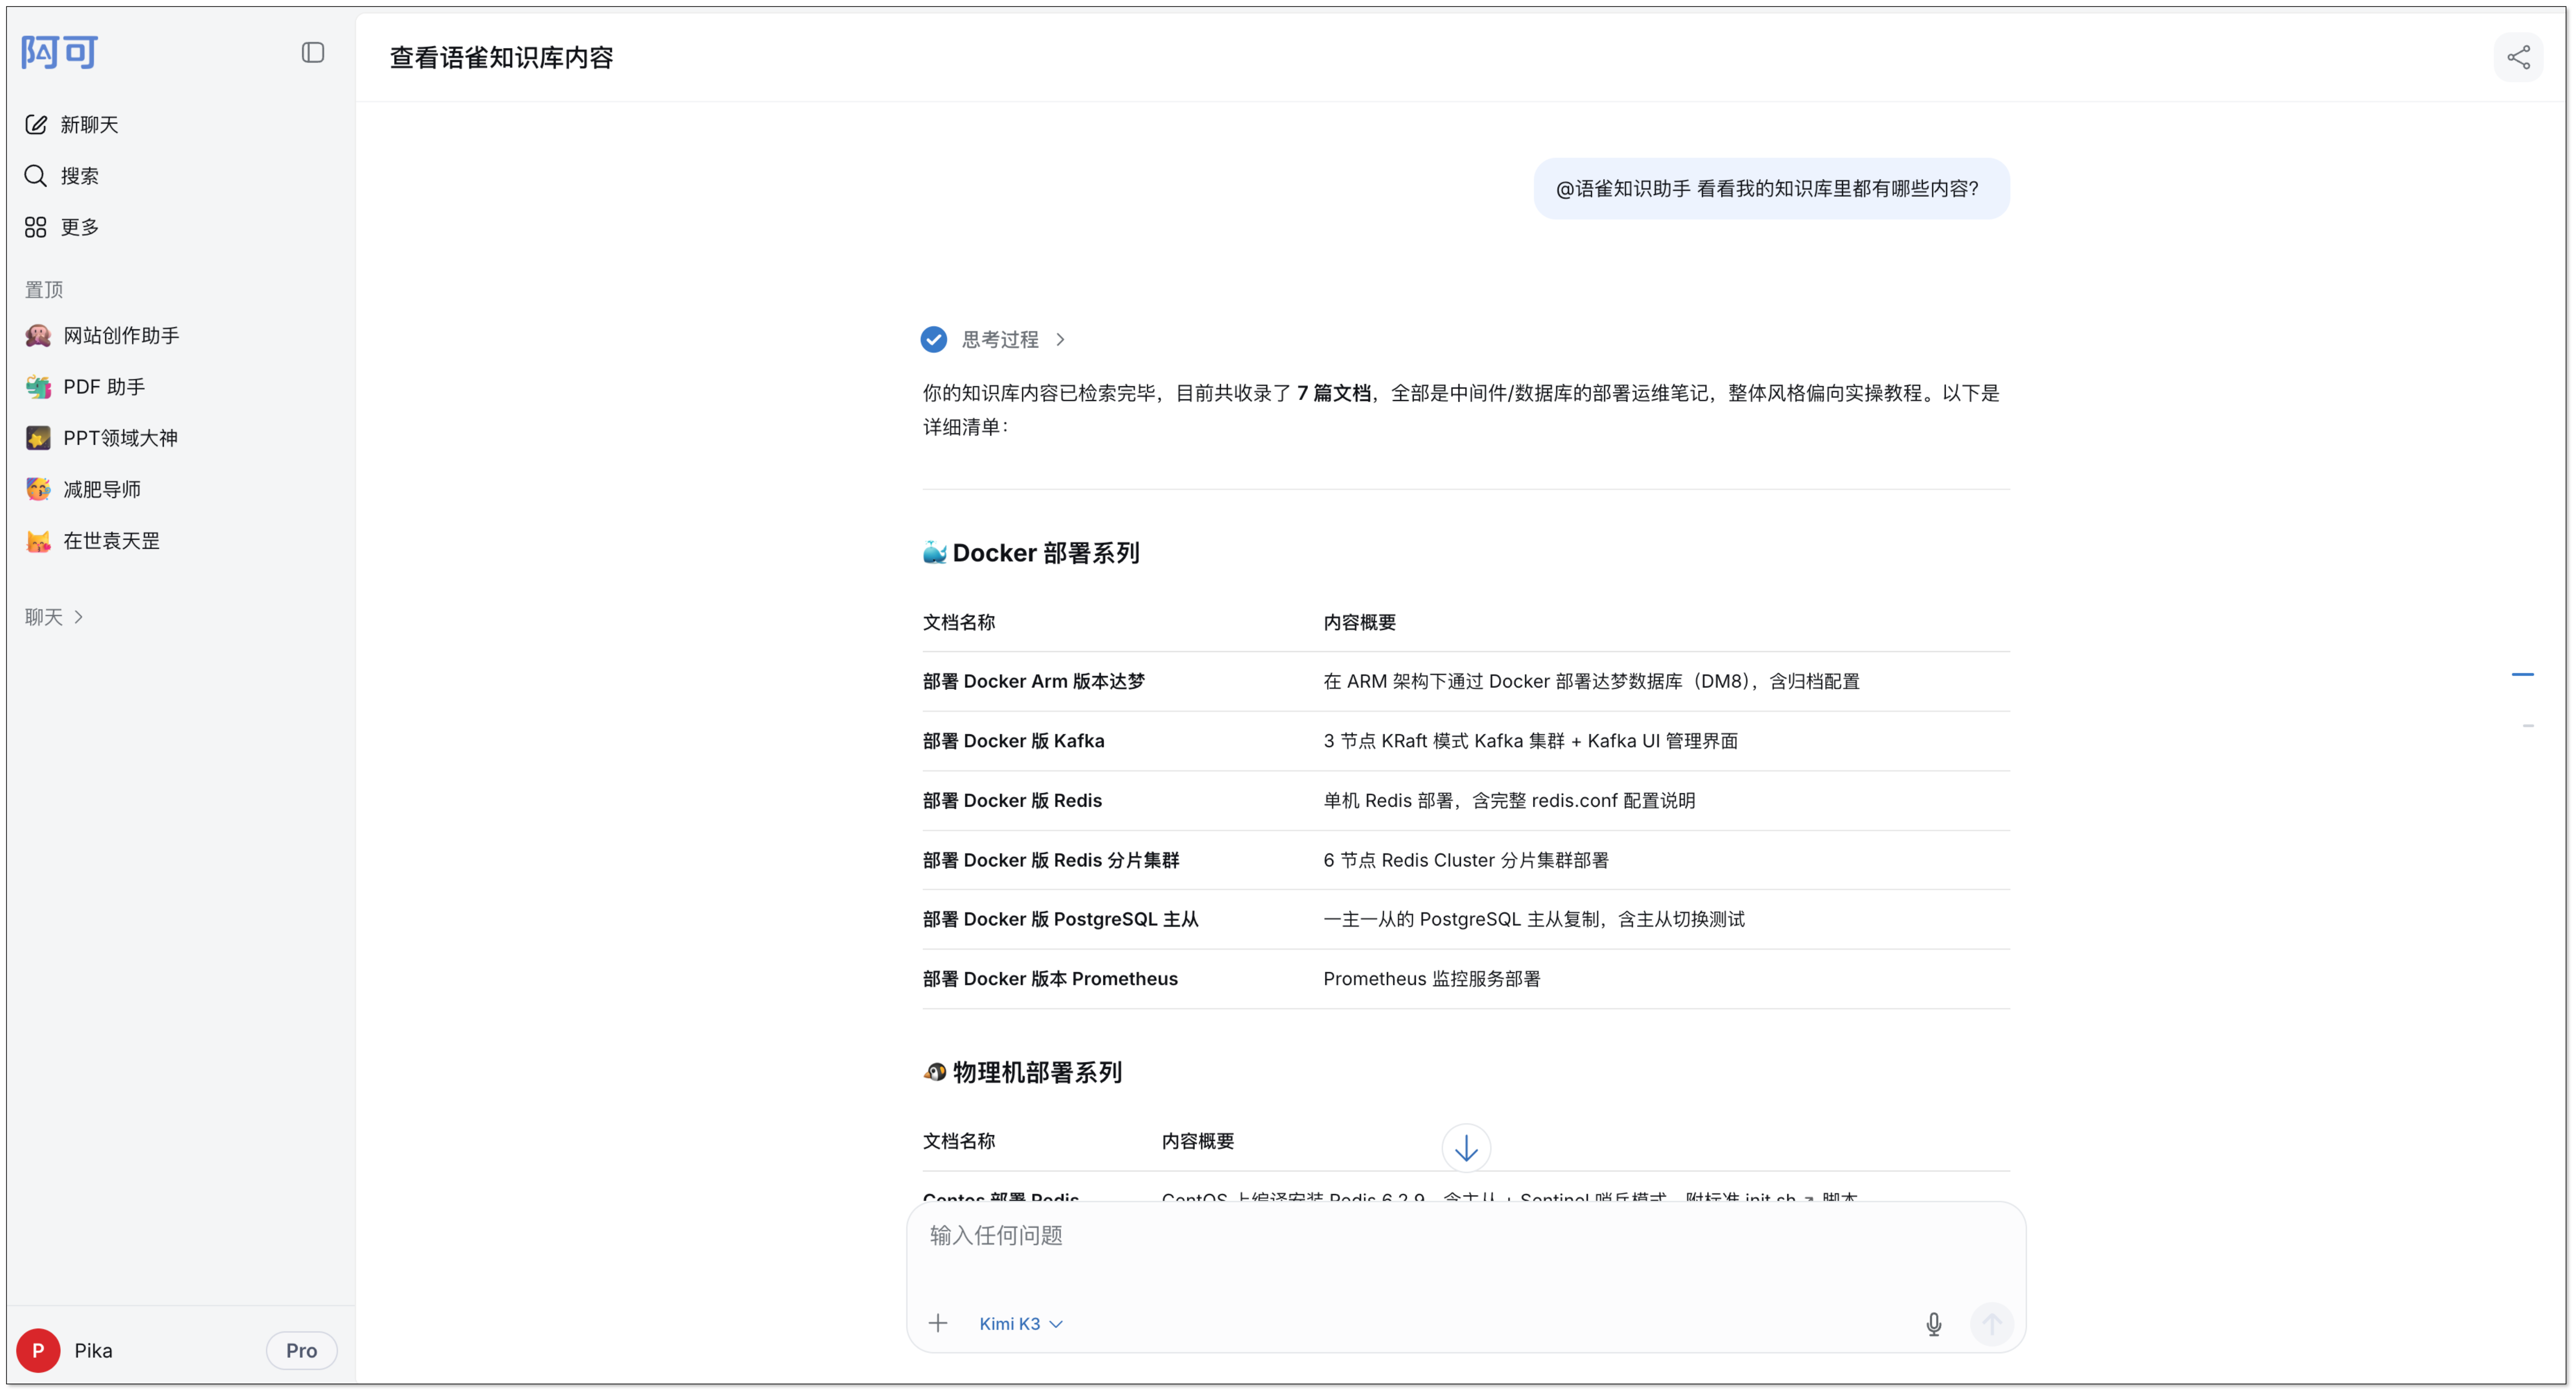
Task: Click the PPT领域大神 avatar icon
Action: (38, 438)
